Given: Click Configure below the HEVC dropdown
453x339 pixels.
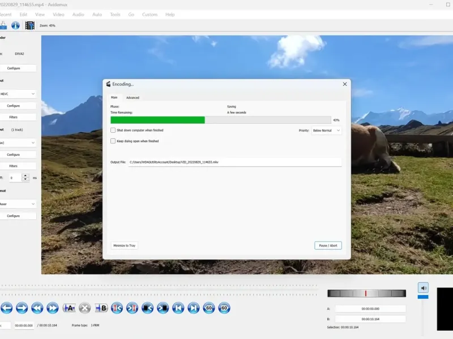Looking at the screenshot, I should [x=18, y=106].
